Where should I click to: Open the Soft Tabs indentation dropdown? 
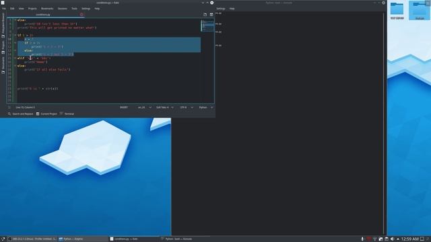164,108
